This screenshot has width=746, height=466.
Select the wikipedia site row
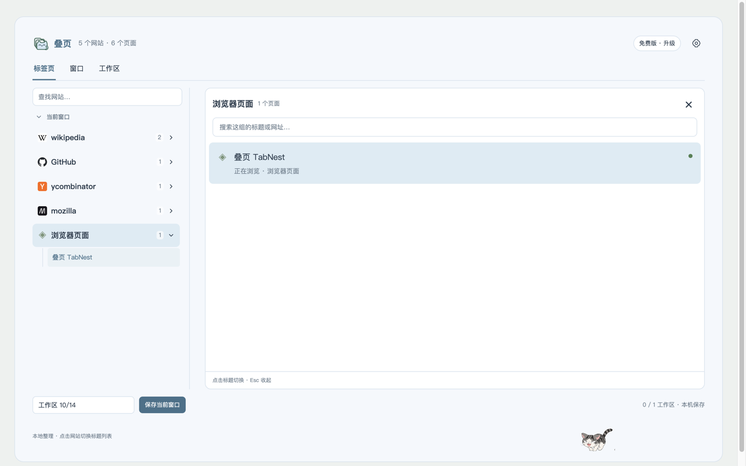coord(106,137)
